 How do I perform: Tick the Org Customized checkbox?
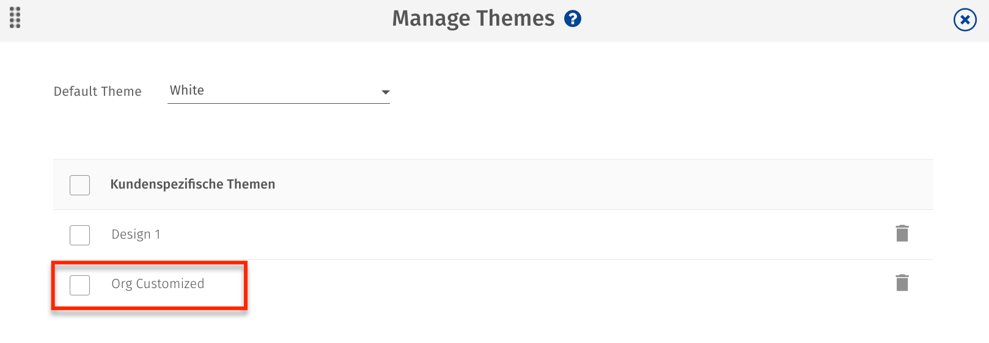pos(79,285)
